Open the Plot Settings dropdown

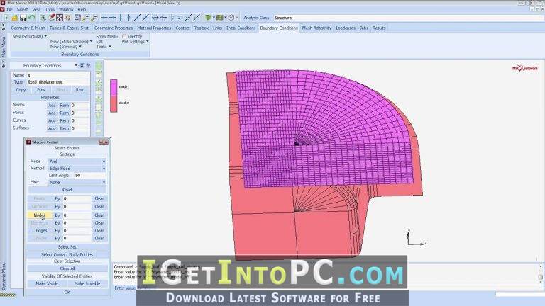[136, 41]
